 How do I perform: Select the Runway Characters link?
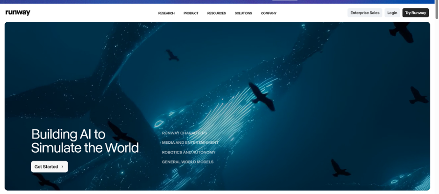(x=184, y=133)
